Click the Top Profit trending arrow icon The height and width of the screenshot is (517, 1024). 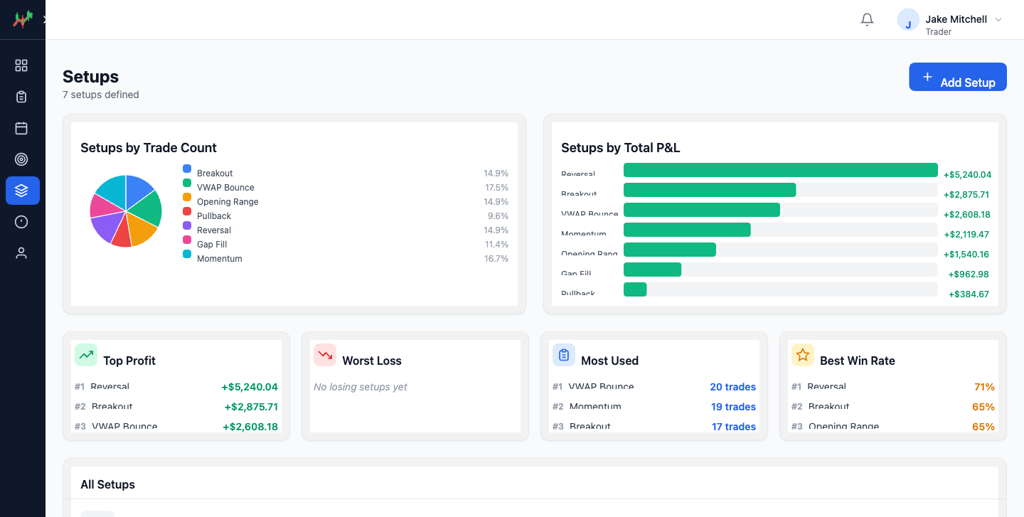point(85,354)
